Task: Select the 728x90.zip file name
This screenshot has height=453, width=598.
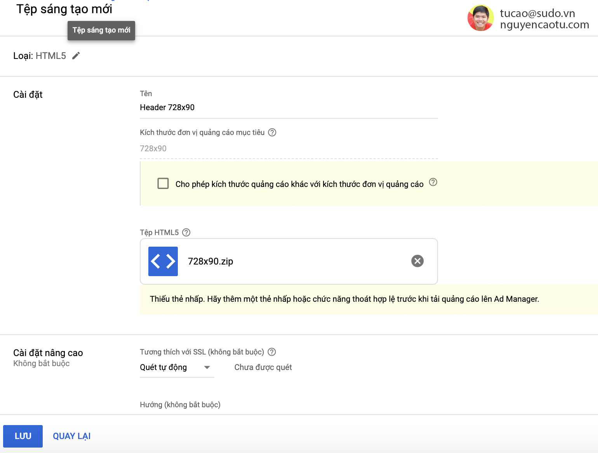Action: click(x=211, y=261)
